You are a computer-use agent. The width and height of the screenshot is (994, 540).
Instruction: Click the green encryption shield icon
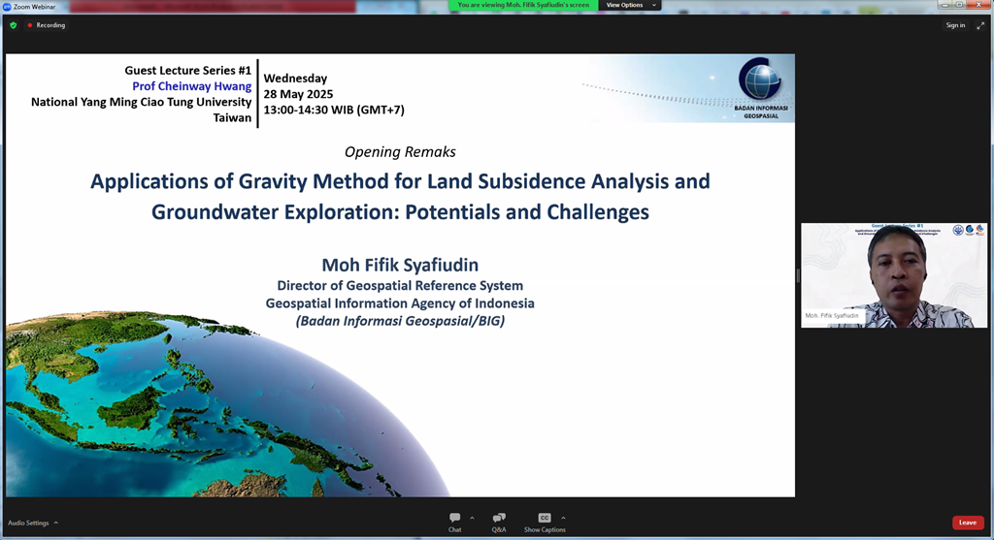14,25
